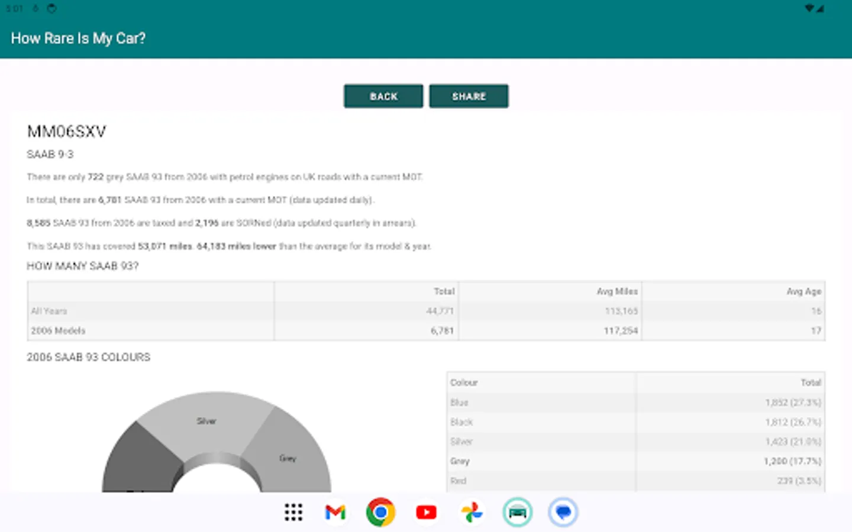Click the 'Avg Miles' column header
The height and width of the screenshot is (532, 852).
pyautogui.click(x=617, y=291)
